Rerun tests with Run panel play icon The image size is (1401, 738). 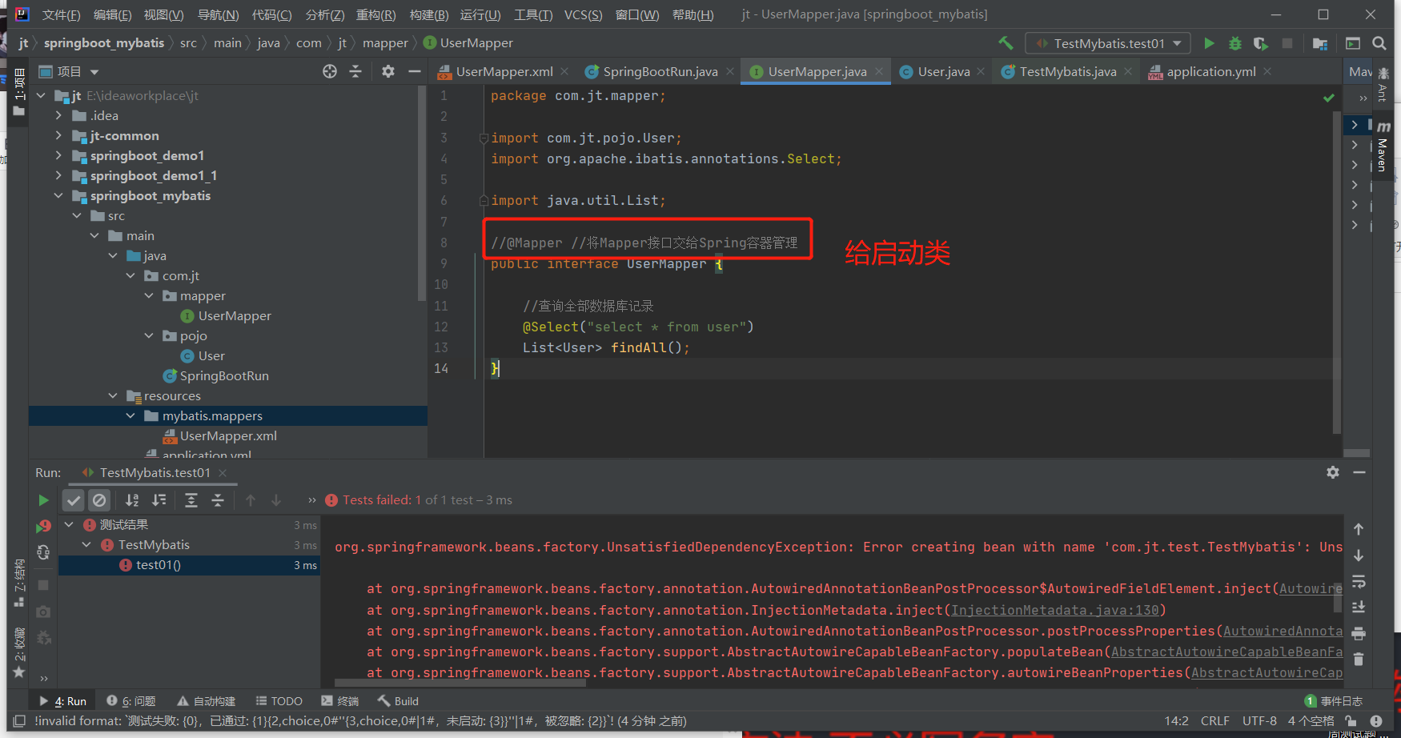point(43,500)
